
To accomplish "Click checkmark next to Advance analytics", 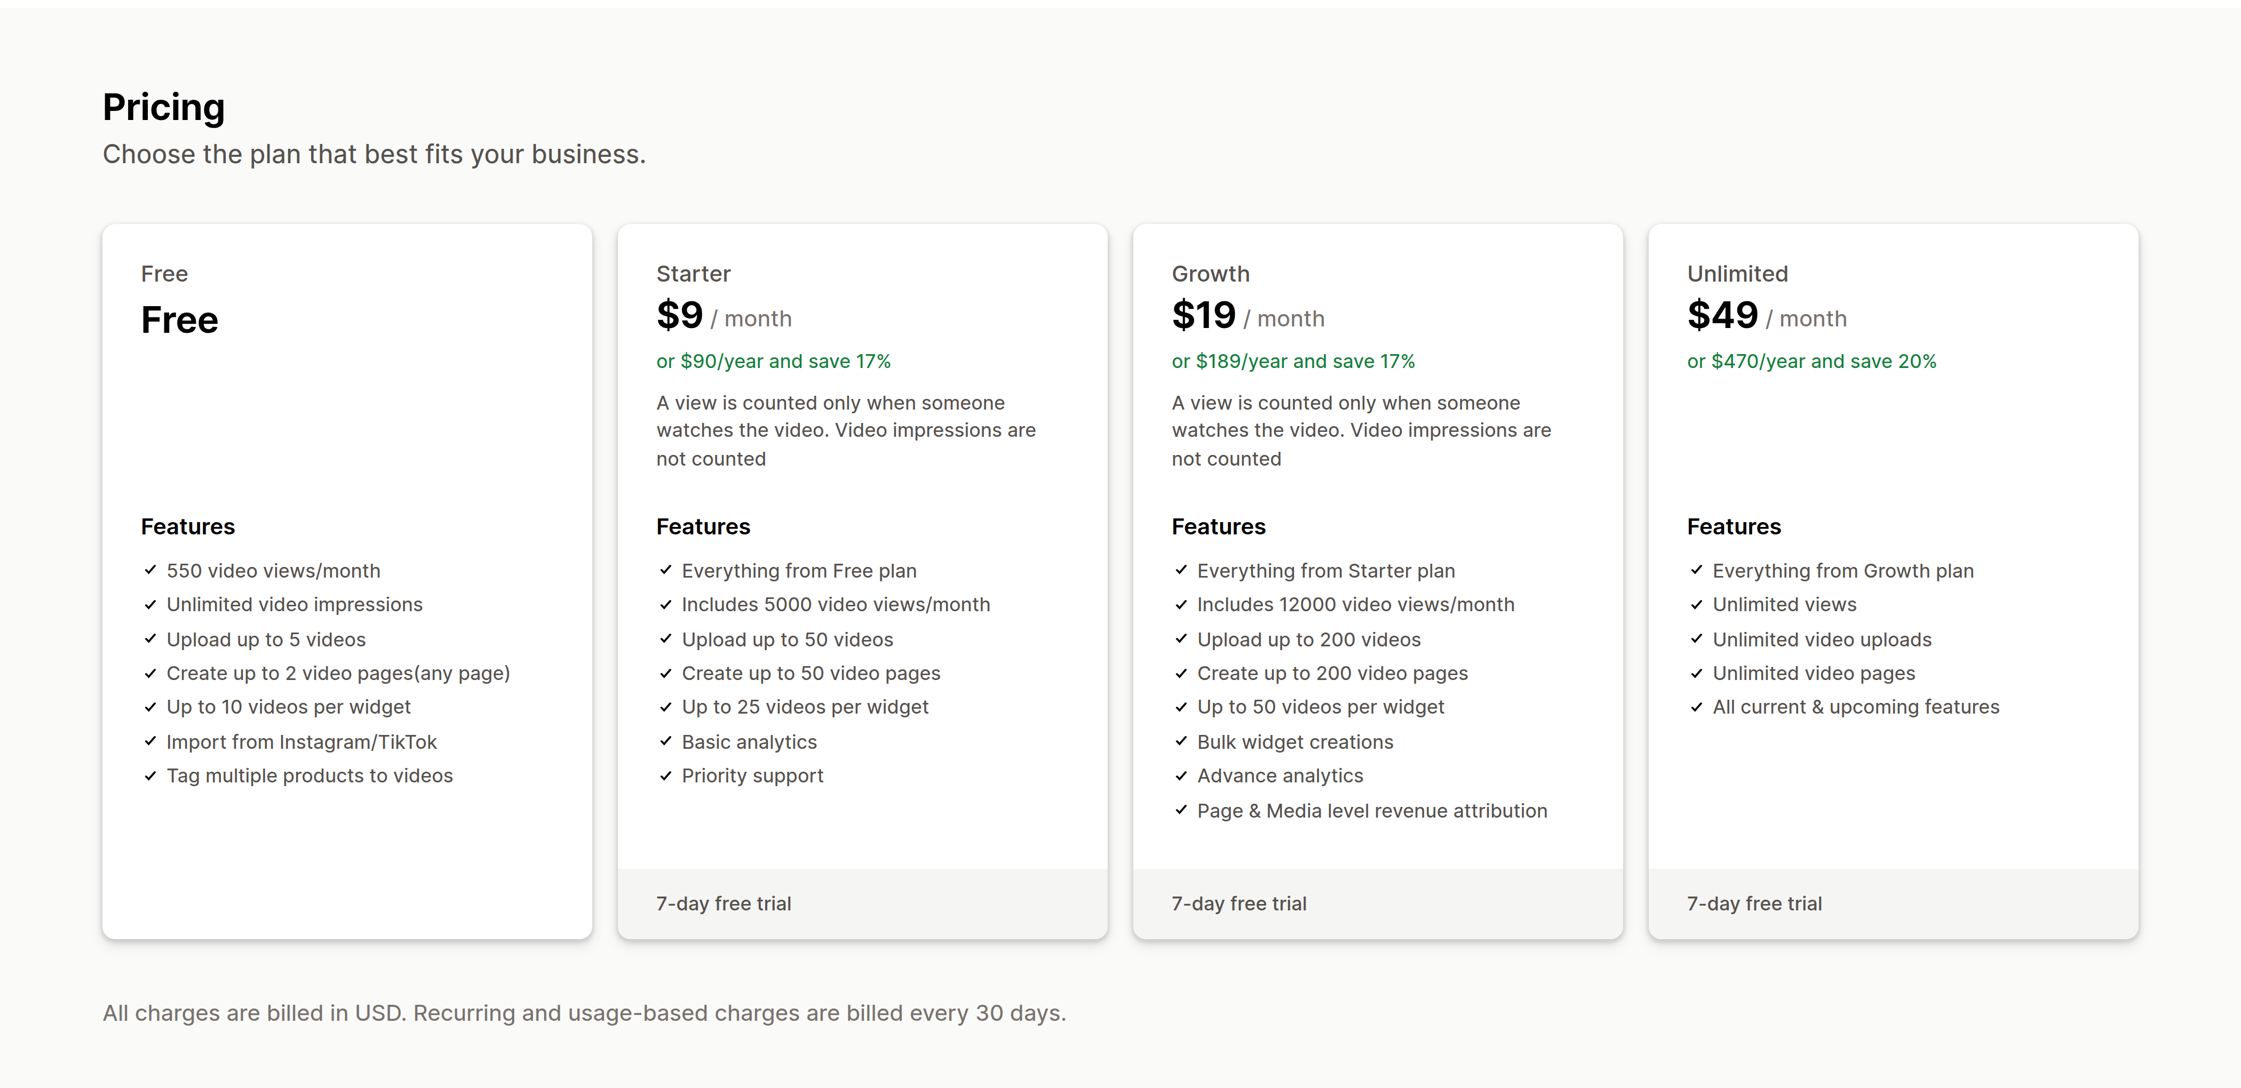I will pyautogui.click(x=1180, y=775).
